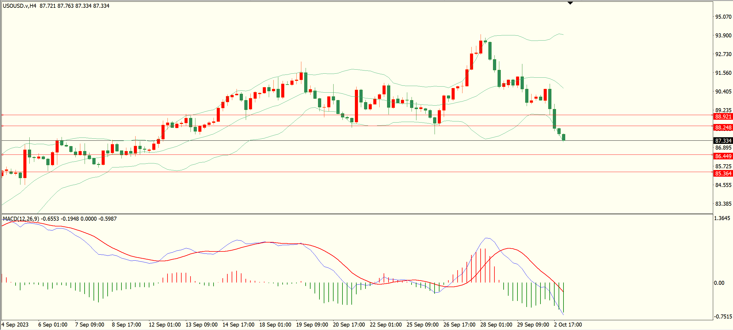The height and width of the screenshot is (330, 733).
Task: Click the chart shift triangle marker at top
Action: pyautogui.click(x=570, y=3)
